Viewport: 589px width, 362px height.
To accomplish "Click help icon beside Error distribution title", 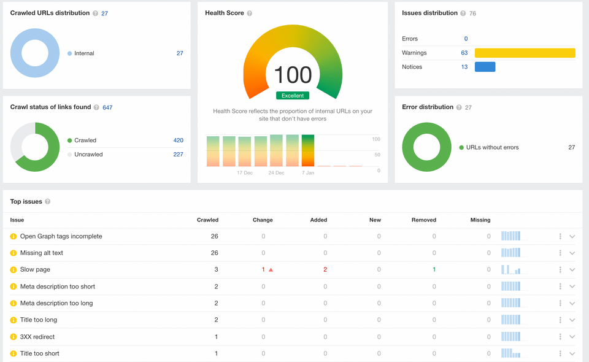I will point(459,107).
